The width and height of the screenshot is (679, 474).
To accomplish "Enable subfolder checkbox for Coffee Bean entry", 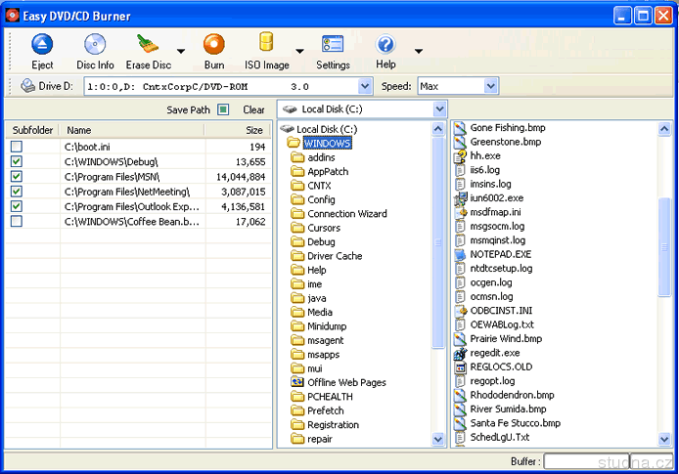I will point(17,222).
